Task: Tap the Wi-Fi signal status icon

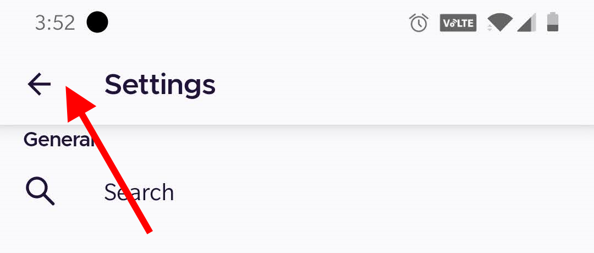Action: point(499,23)
